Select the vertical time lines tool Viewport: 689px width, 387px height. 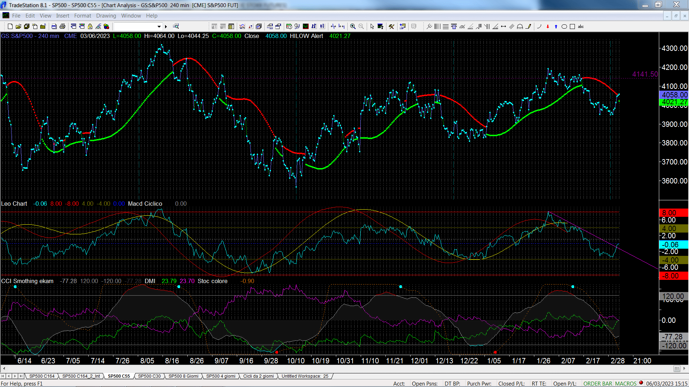point(437,26)
